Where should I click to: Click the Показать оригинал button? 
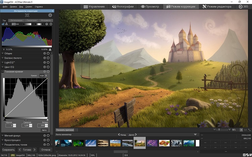pyautogui.click(x=65, y=130)
